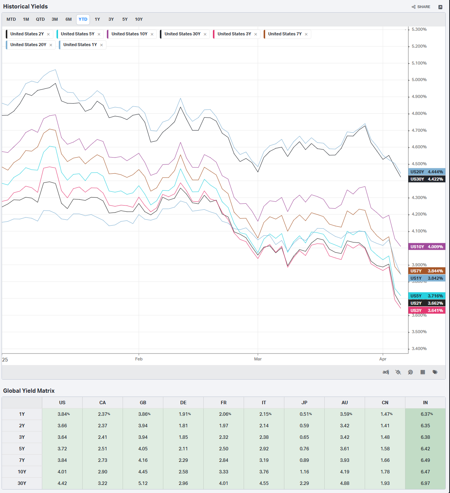The image size is (450, 493).
Task: Remove United States 1Y series
Action: click(101, 45)
